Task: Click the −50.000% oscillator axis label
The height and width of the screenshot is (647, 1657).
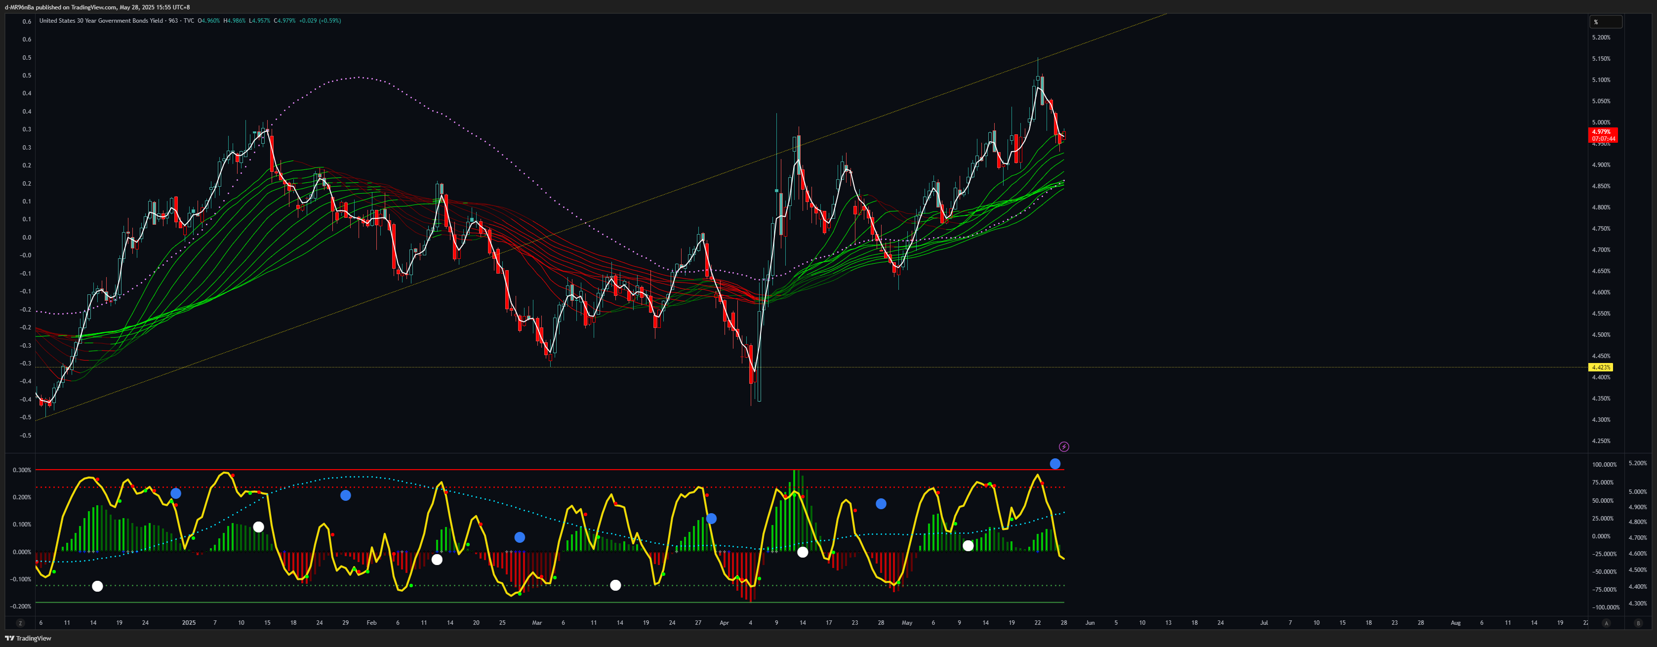Action: tap(1604, 572)
